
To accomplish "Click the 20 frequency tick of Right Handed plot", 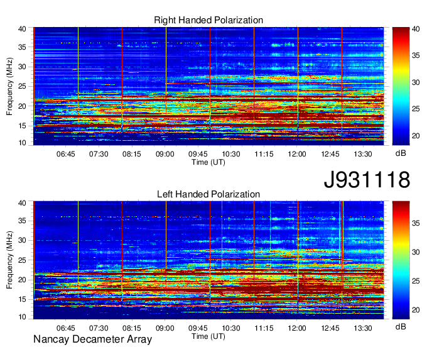I will pyautogui.click(x=22, y=106).
